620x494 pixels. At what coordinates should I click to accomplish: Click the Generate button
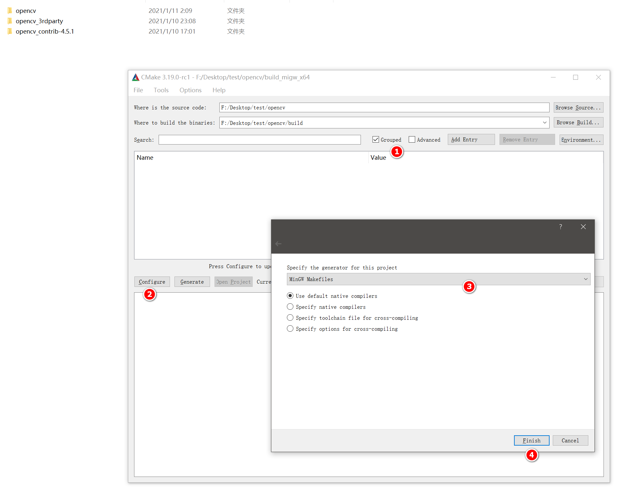coord(192,282)
